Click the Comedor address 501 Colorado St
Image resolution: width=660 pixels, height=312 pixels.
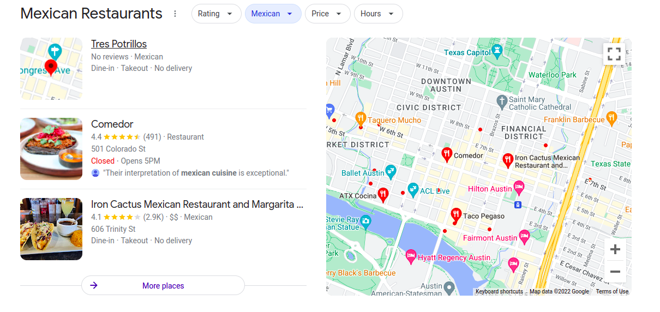118,149
